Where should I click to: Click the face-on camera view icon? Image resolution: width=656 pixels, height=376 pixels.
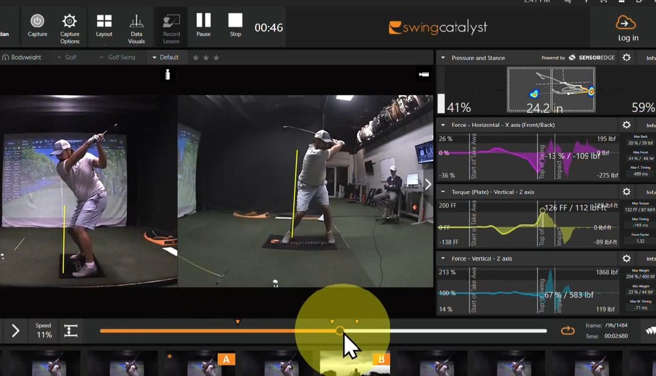coord(168,75)
